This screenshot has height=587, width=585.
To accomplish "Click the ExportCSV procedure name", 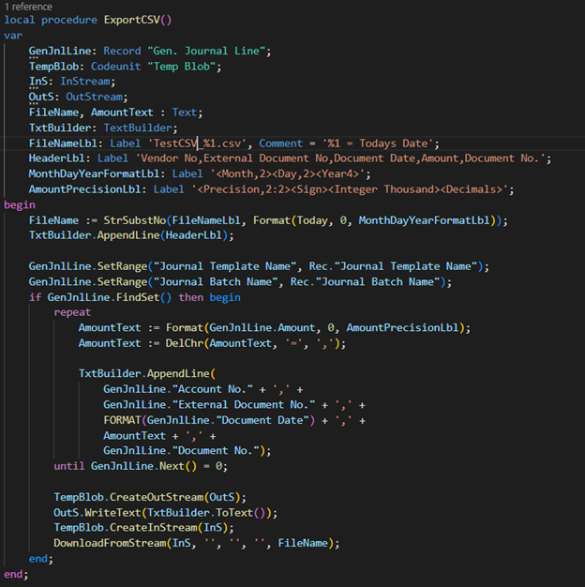I will (132, 20).
